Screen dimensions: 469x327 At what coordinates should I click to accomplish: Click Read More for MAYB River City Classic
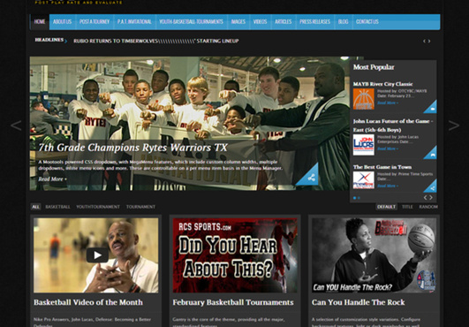click(x=388, y=103)
